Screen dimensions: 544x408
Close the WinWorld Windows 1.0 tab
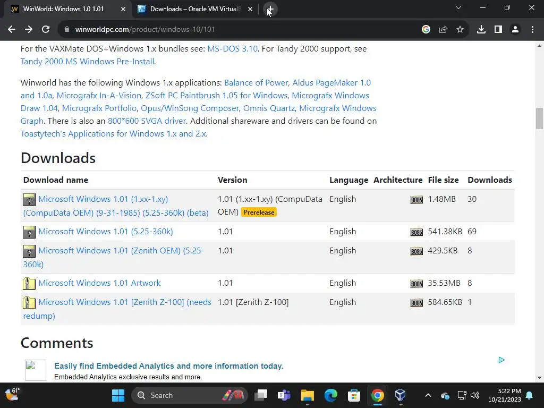coord(123,9)
